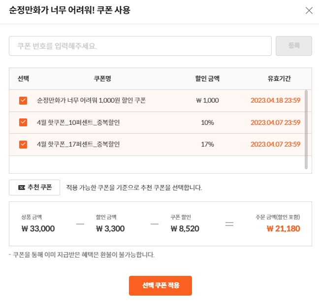The image size is (319, 303).
Task: Click the coupon list vertical scrollbar
Action: click(306, 129)
